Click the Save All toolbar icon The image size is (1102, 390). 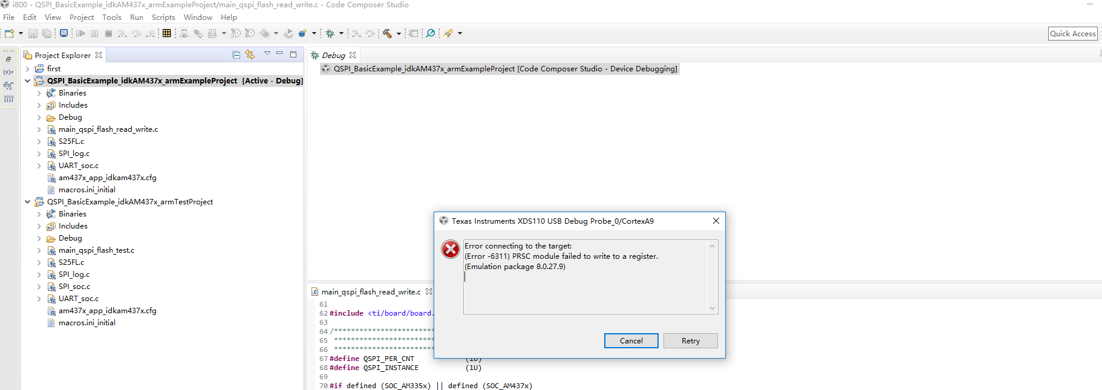point(47,33)
